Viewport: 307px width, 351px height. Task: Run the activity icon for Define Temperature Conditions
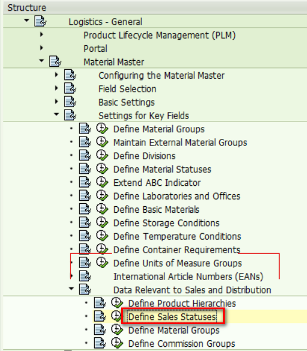(103, 236)
